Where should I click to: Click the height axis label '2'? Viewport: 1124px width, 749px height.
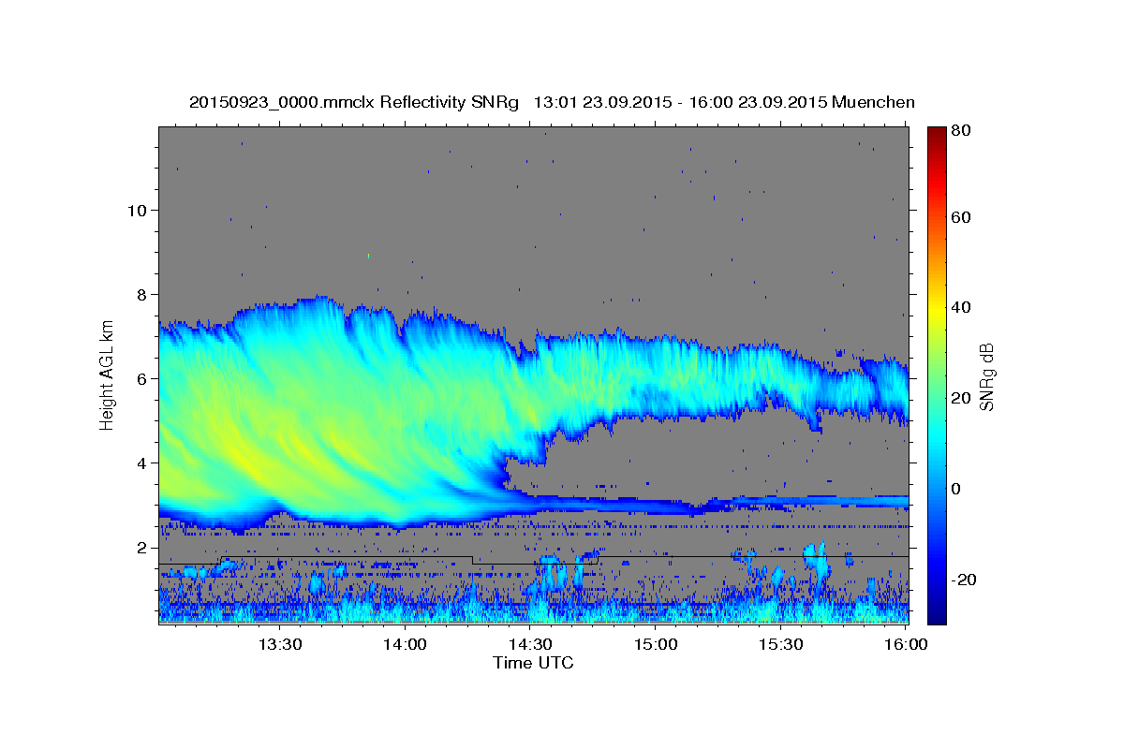pyautogui.click(x=142, y=547)
